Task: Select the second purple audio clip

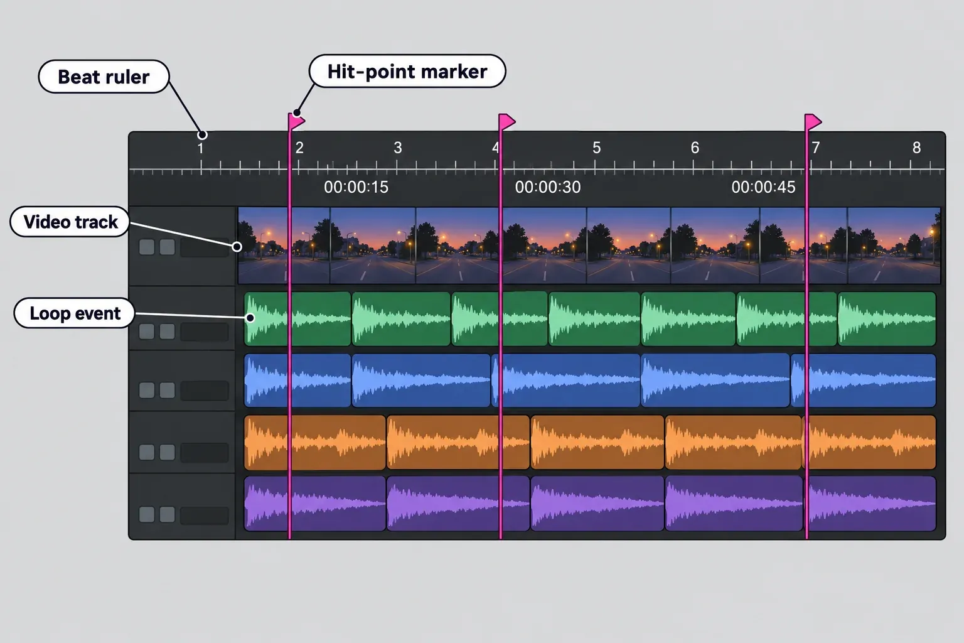Action: click(x=458, y=504)
